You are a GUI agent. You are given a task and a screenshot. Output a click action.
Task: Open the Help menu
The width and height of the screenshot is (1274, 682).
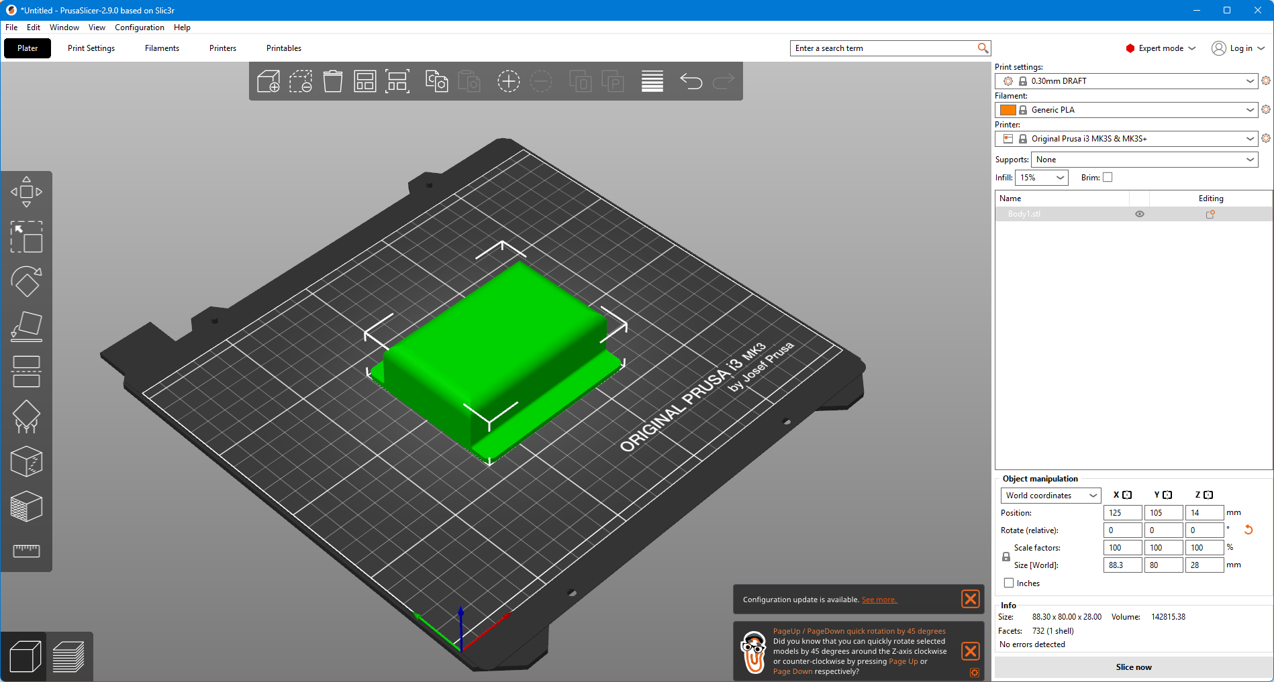[x=182, y=27]
